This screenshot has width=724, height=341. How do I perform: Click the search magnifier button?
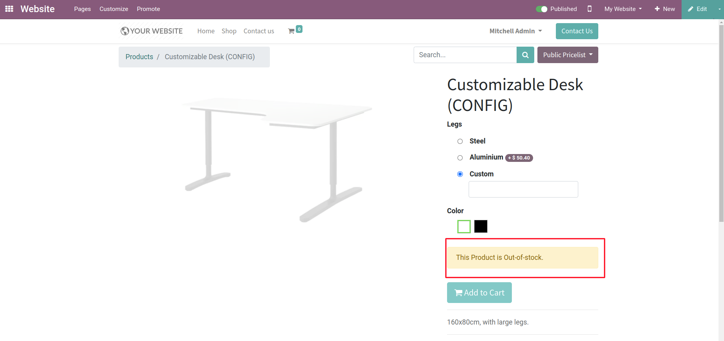click(x=525, y=55)
